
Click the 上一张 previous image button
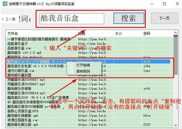9,19
